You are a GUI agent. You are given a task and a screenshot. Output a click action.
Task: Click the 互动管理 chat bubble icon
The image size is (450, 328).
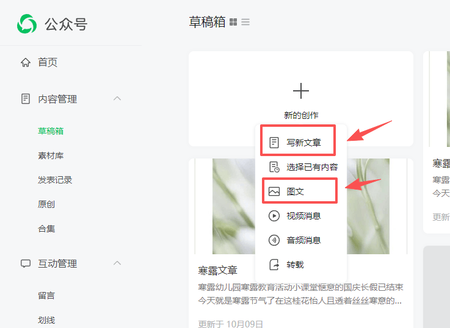click(26, 263)
